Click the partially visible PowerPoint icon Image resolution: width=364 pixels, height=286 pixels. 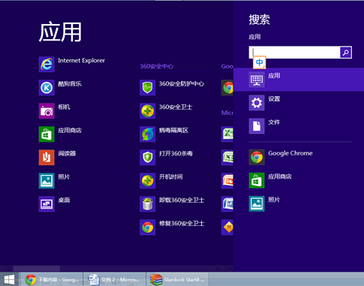(x=227, y=181)
